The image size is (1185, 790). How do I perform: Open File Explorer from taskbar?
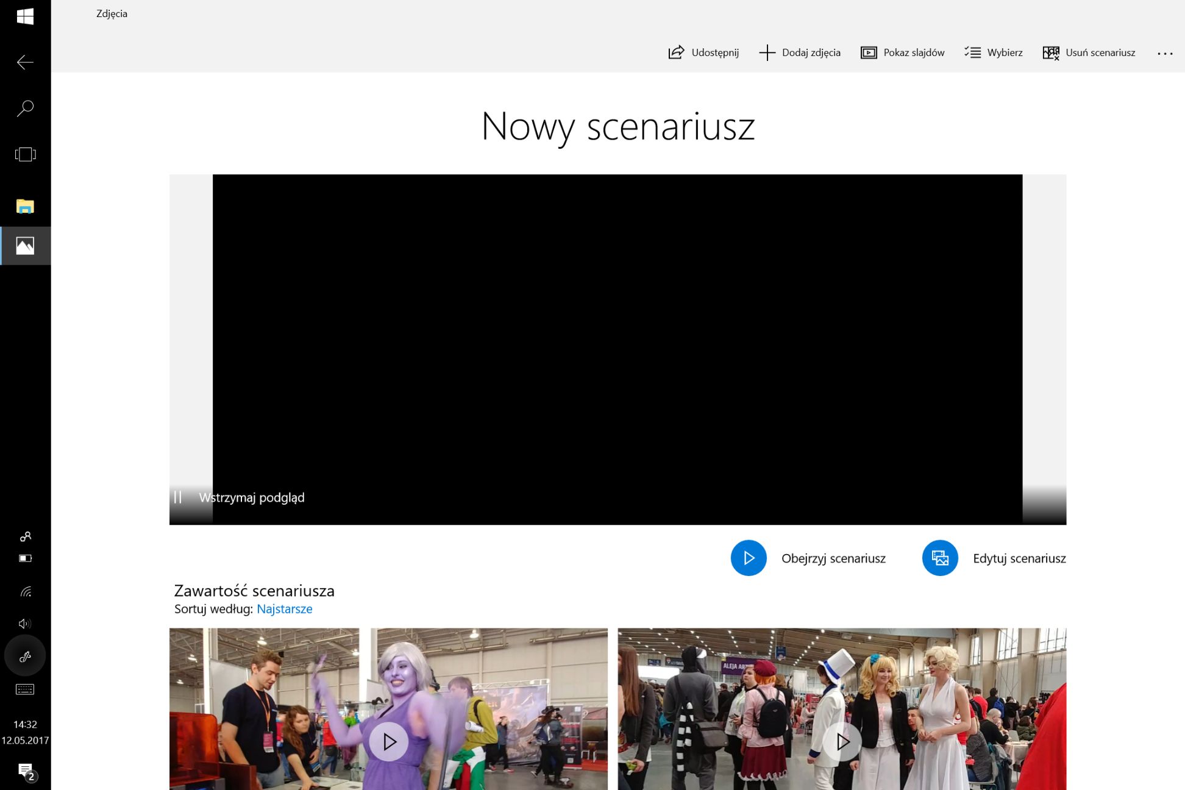pyautogui.click(x=25, y=206)
